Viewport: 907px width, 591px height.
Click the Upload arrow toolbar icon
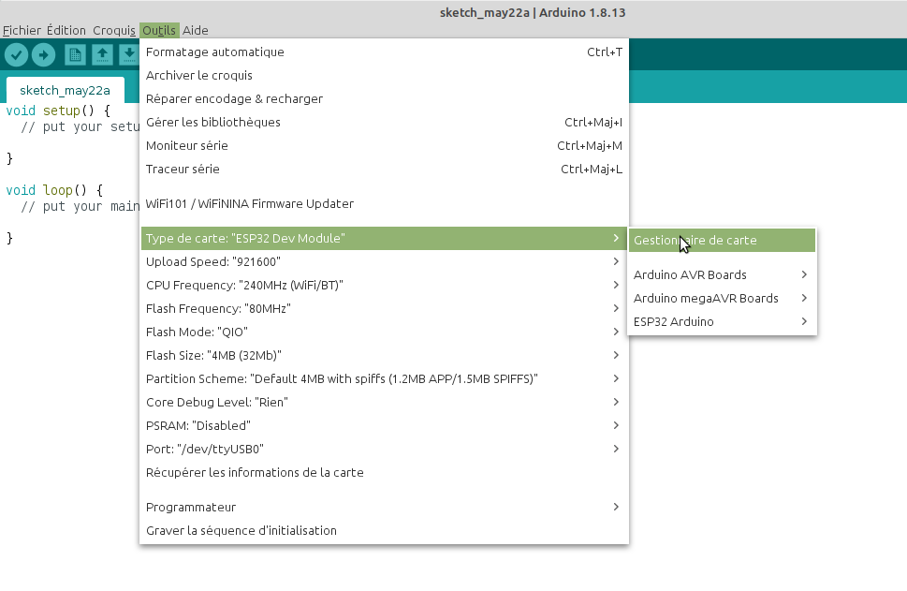43,55
